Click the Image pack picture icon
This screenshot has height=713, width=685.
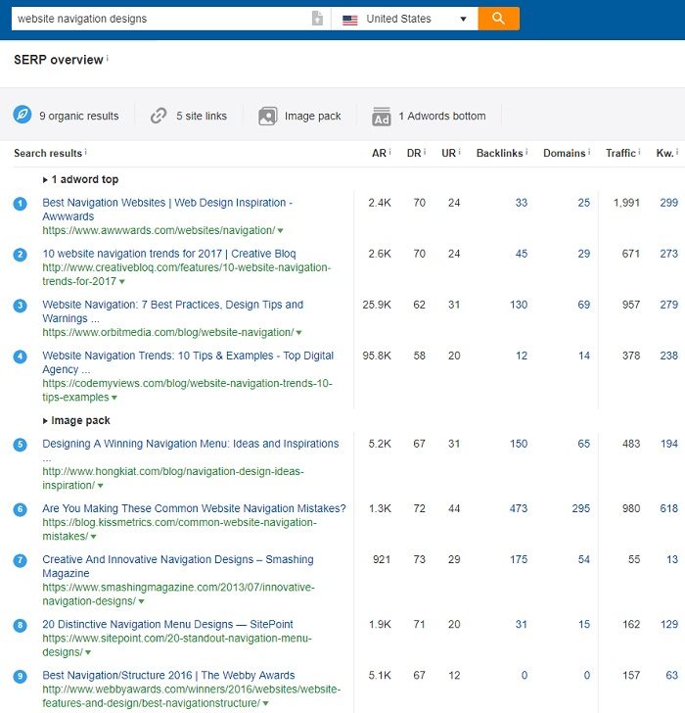tap(267, 116)
